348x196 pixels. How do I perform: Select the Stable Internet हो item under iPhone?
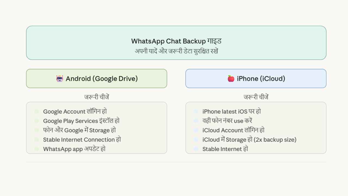tap(225, 149)
